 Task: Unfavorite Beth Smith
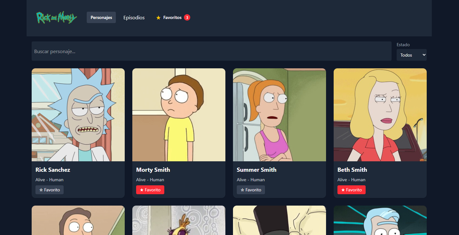(351, 190)
